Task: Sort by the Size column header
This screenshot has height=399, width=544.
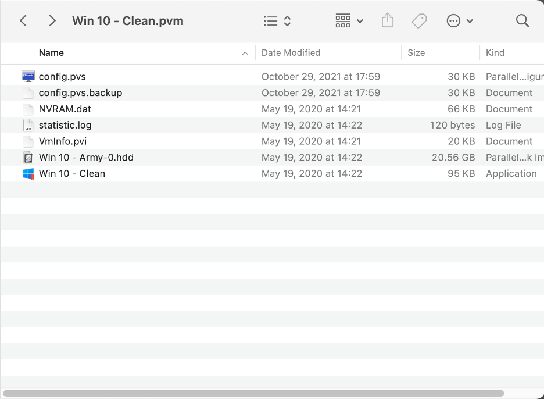Action: coord(416,53)
